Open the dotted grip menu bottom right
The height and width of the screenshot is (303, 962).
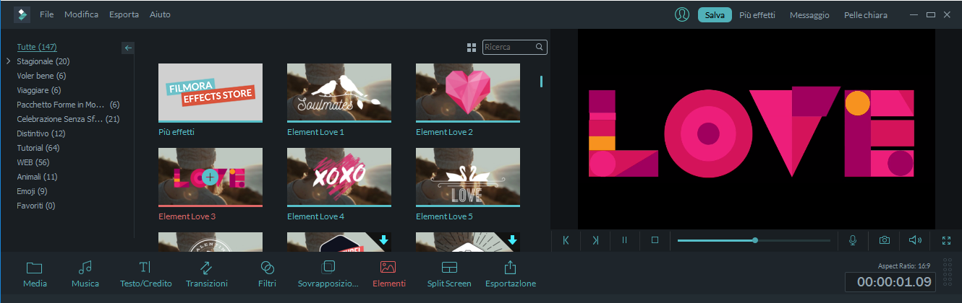coord(948,273)
